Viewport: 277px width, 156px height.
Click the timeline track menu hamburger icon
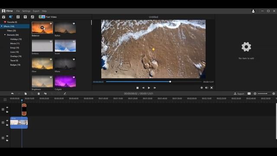(x=5, y=100)
